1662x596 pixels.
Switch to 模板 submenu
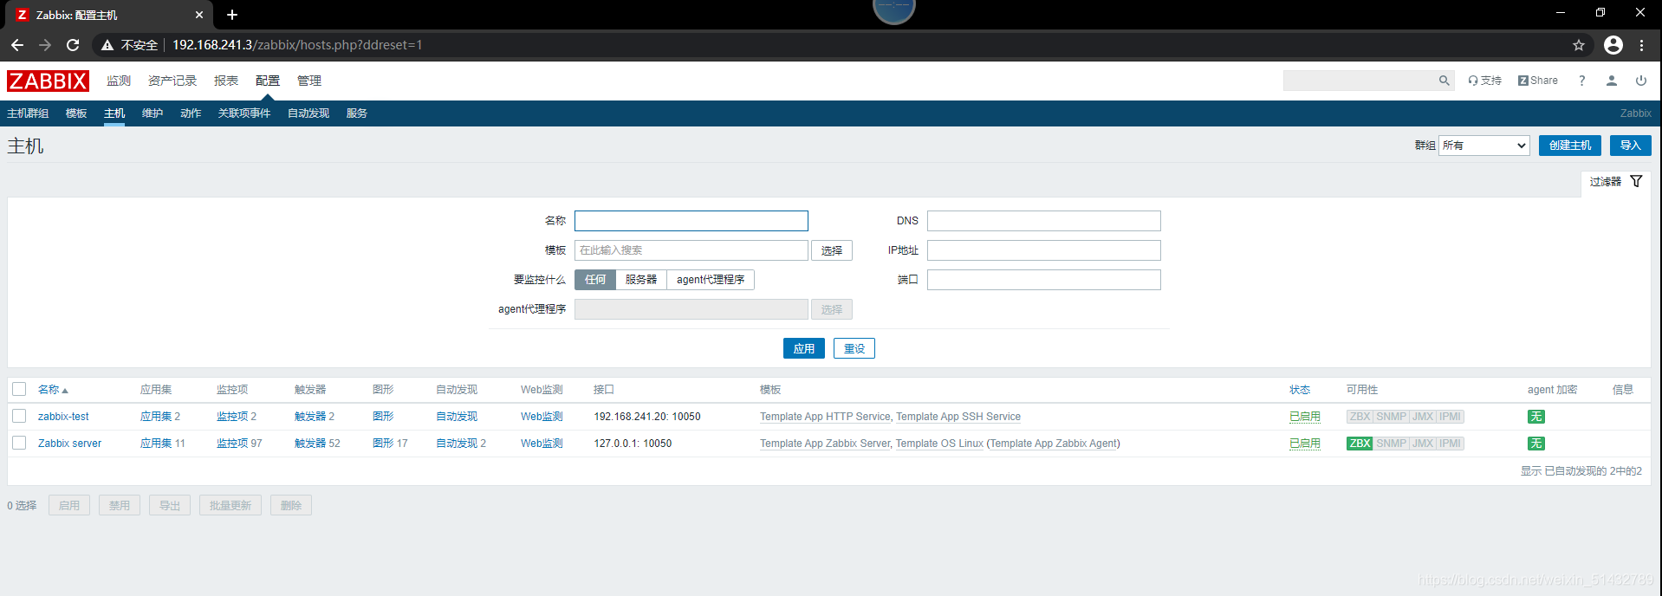[x=76, y=113]
